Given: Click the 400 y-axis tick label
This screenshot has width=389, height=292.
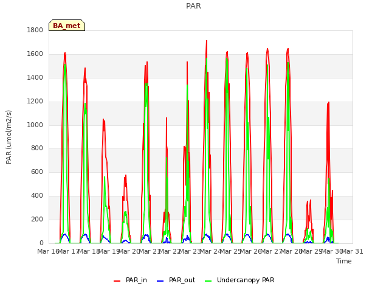Looking at the screenshot, I should pos(37,196).
